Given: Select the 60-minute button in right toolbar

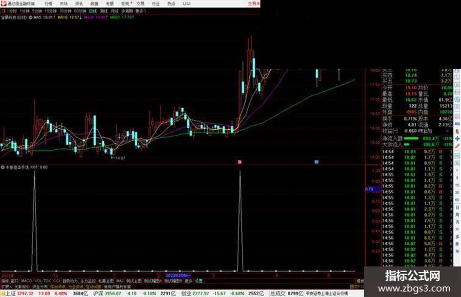Looking at the screenshot, I should (x=457, y=200).
